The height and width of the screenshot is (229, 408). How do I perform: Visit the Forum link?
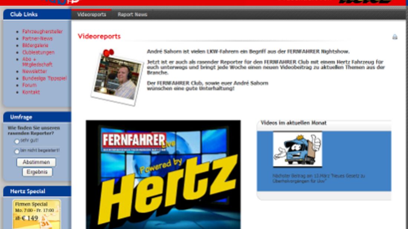point(29,85)
